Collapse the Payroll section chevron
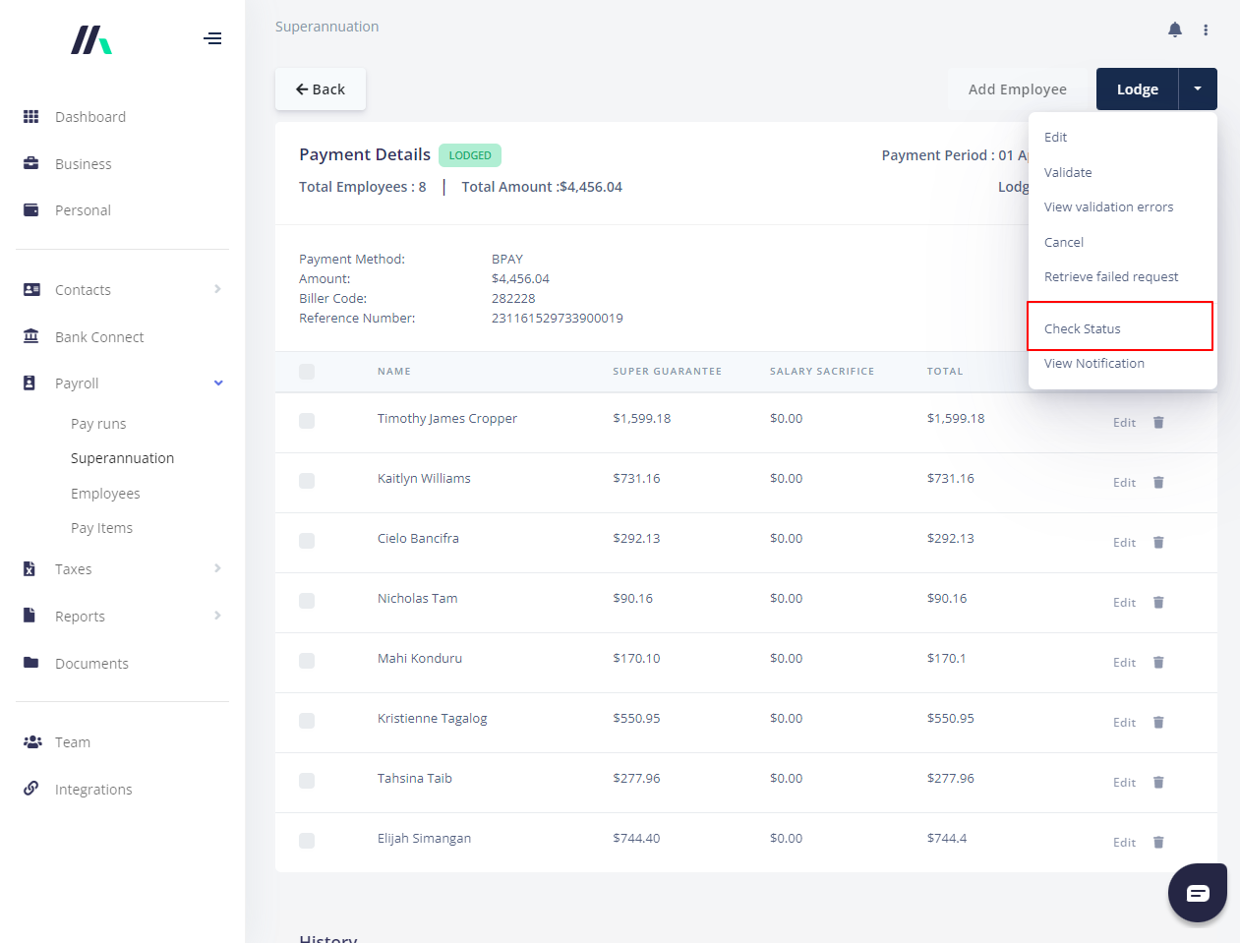The width and height of the screenshot is (1240, 943). [x=218, y=383]
